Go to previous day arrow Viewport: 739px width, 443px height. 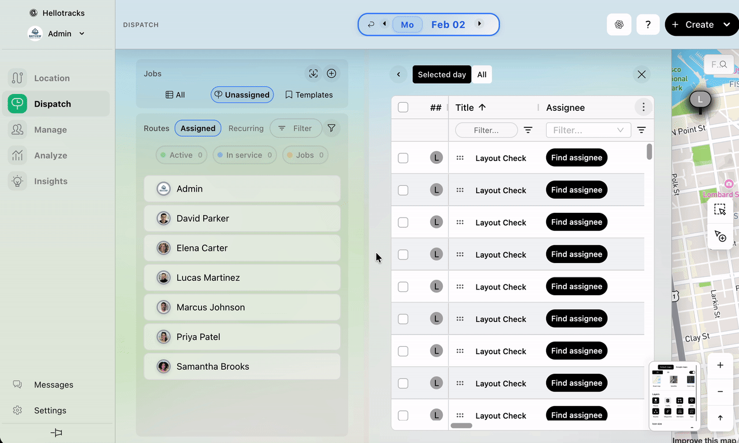pyautogui.click(x=385, y=24)
